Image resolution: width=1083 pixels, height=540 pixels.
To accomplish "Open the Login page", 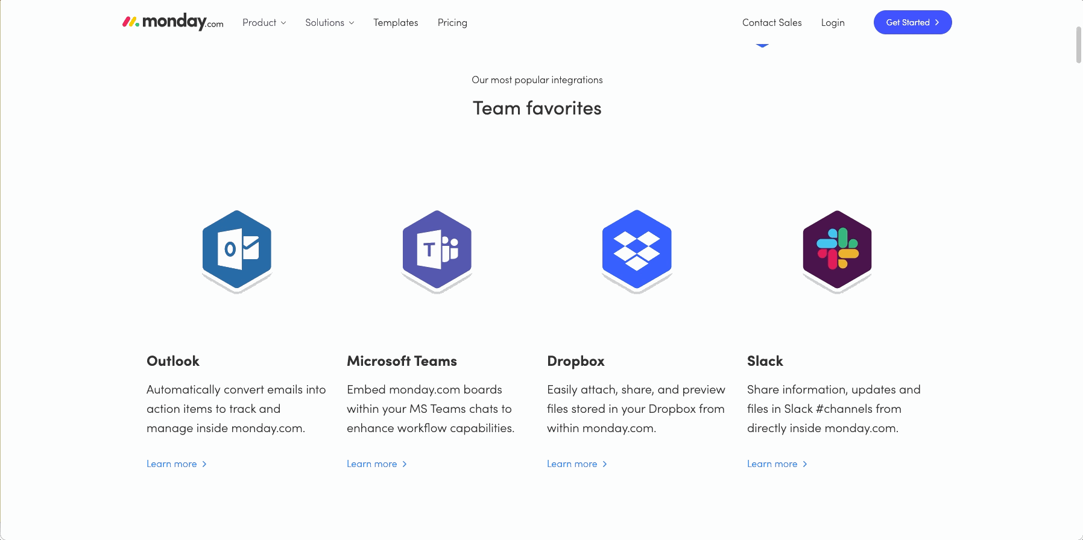I will point(833,22).
